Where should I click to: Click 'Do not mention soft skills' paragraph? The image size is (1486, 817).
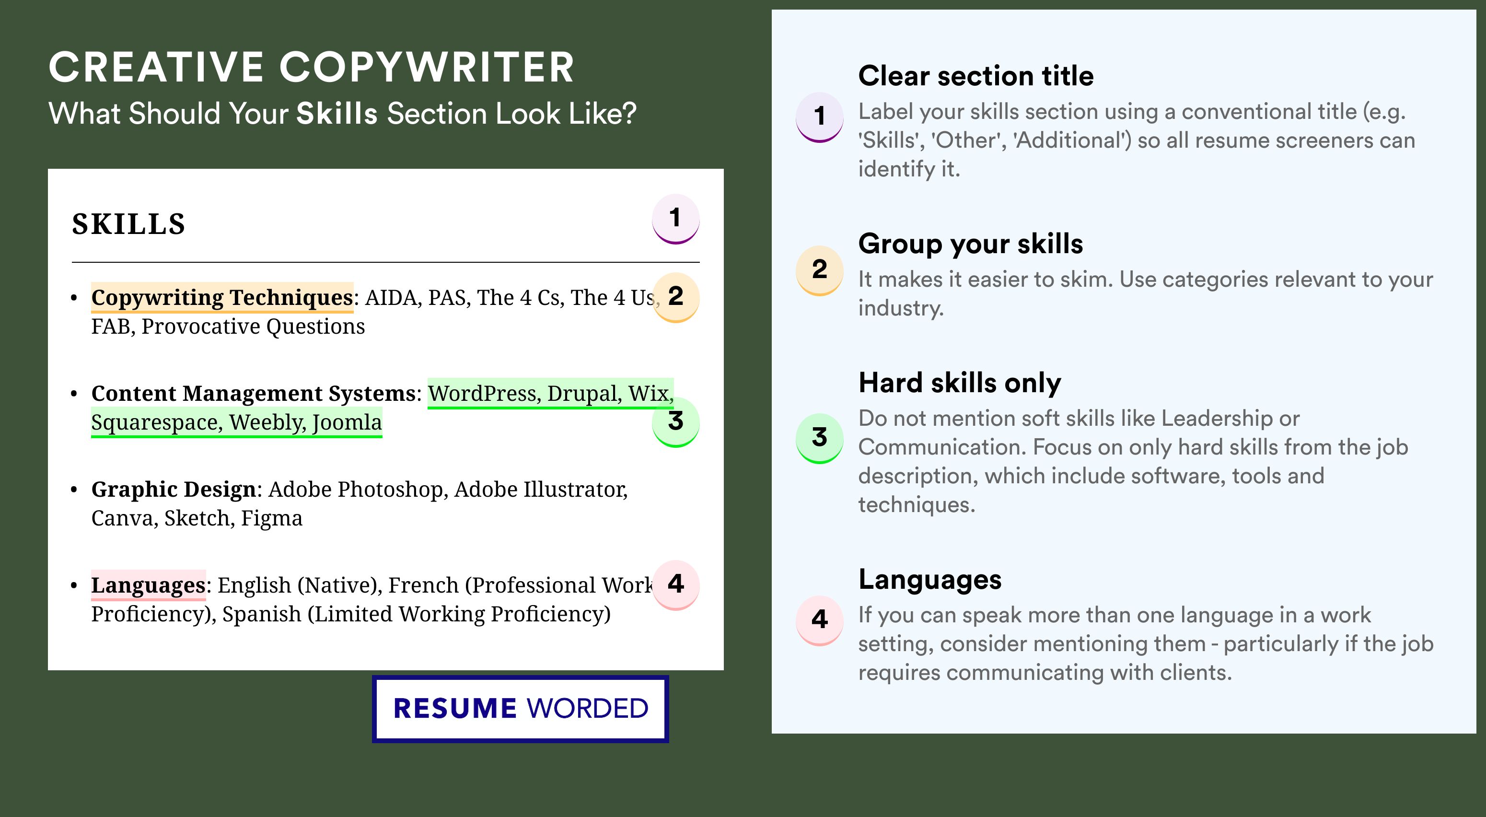point(1133,461)
